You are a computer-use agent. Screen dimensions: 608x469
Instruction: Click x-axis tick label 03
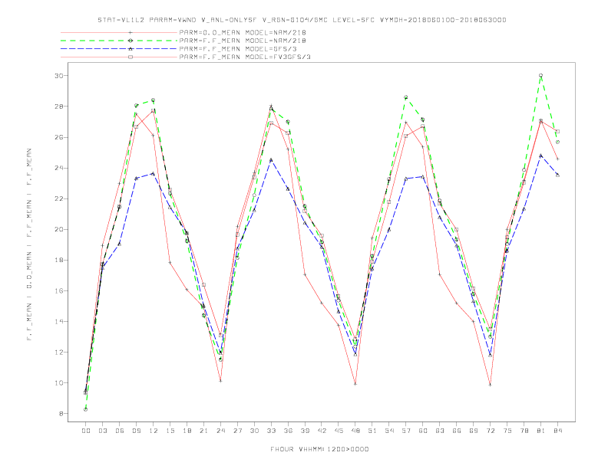click(x=102, y=431)
